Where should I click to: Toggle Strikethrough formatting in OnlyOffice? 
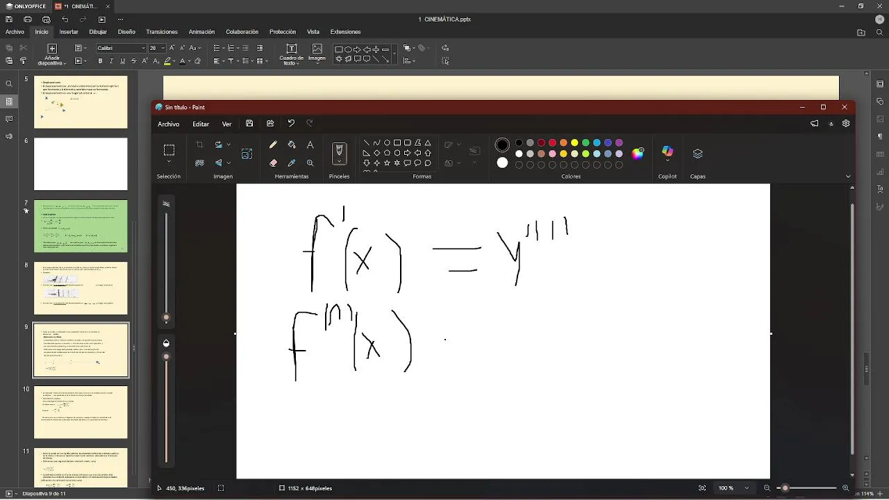133,61
